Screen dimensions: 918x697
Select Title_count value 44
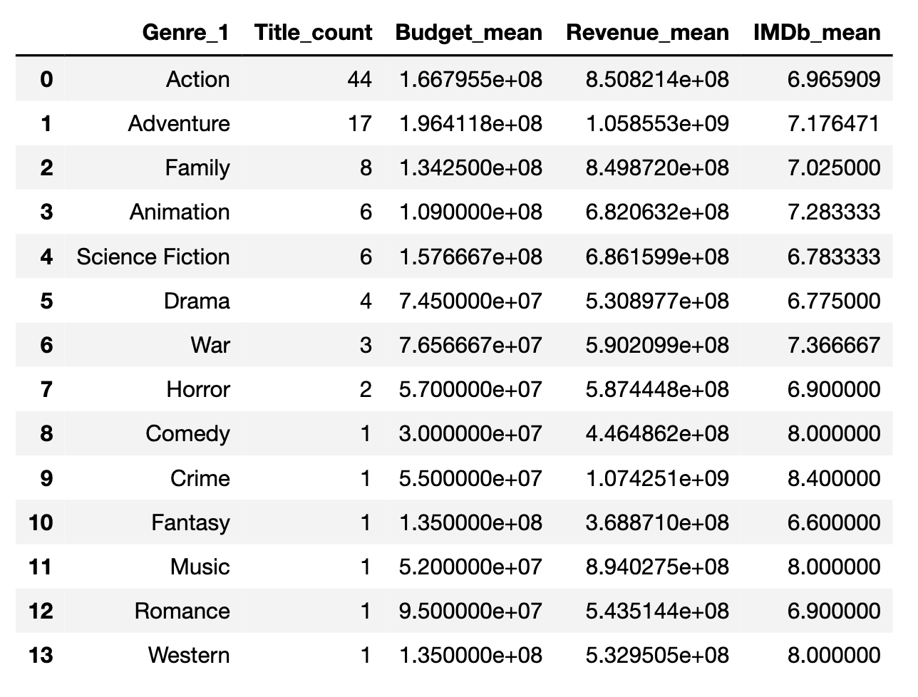coord(359,79)
